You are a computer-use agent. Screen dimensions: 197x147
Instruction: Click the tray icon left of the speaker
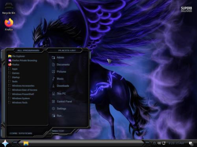click(x=154, y=143)
